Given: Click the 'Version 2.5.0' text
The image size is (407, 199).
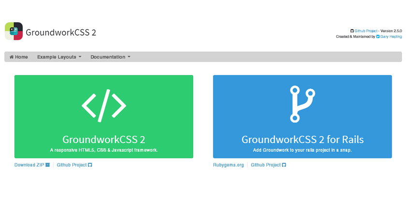Looking at the screenshot, I should (391, 31).
